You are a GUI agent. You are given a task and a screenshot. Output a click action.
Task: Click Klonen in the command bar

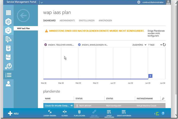coord(65,113)
